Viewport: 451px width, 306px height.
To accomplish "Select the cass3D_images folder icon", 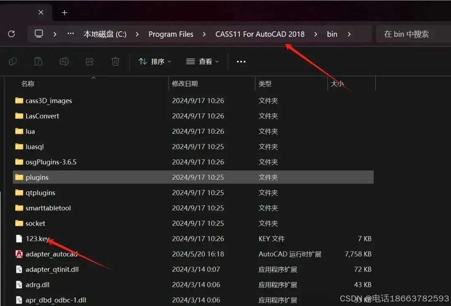I will (x=19, y=100).
